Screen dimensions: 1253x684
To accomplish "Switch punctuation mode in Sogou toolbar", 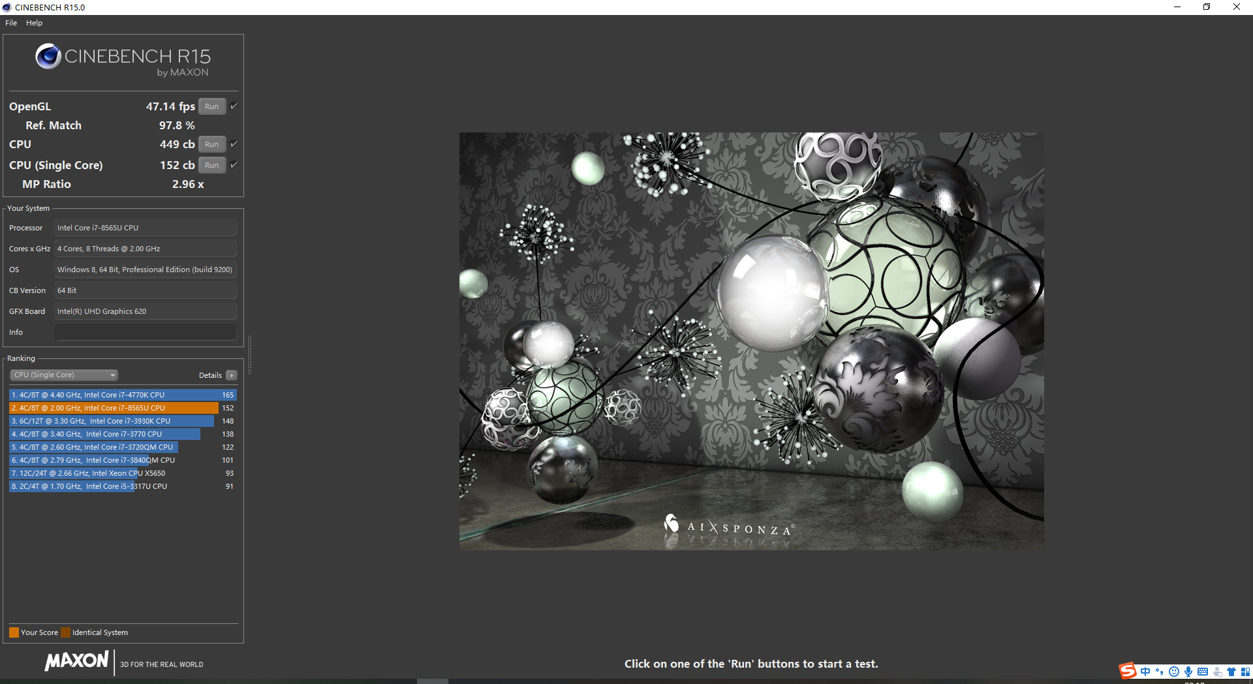I will coord(1160,672).
